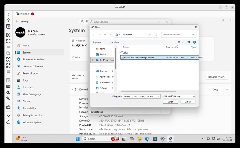Screen dimensions: 240x148
Task: Open the Organize dropdown menu
Action: click(x=98, y=42)
